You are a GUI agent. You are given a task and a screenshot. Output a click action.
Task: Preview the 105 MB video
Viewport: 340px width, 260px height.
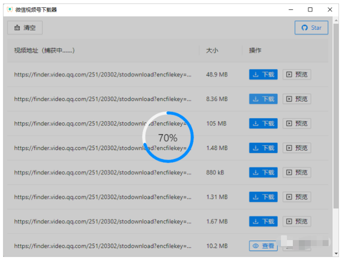[297, 123]
